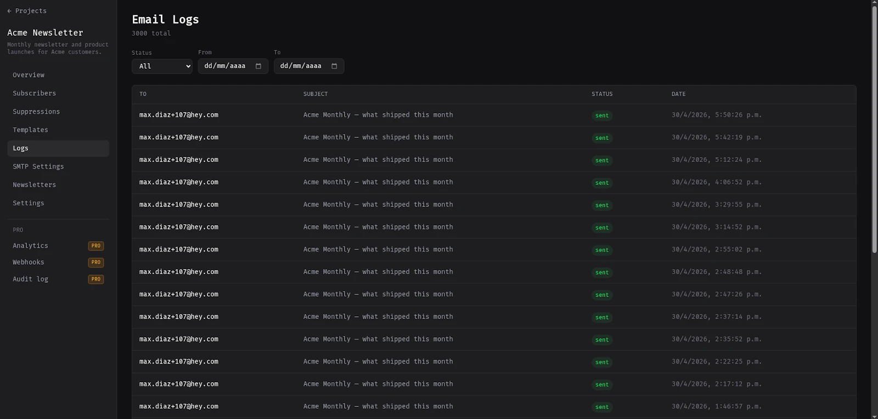Click the DATE column header
The image size is (878, 419).
[x=678, y=94]
